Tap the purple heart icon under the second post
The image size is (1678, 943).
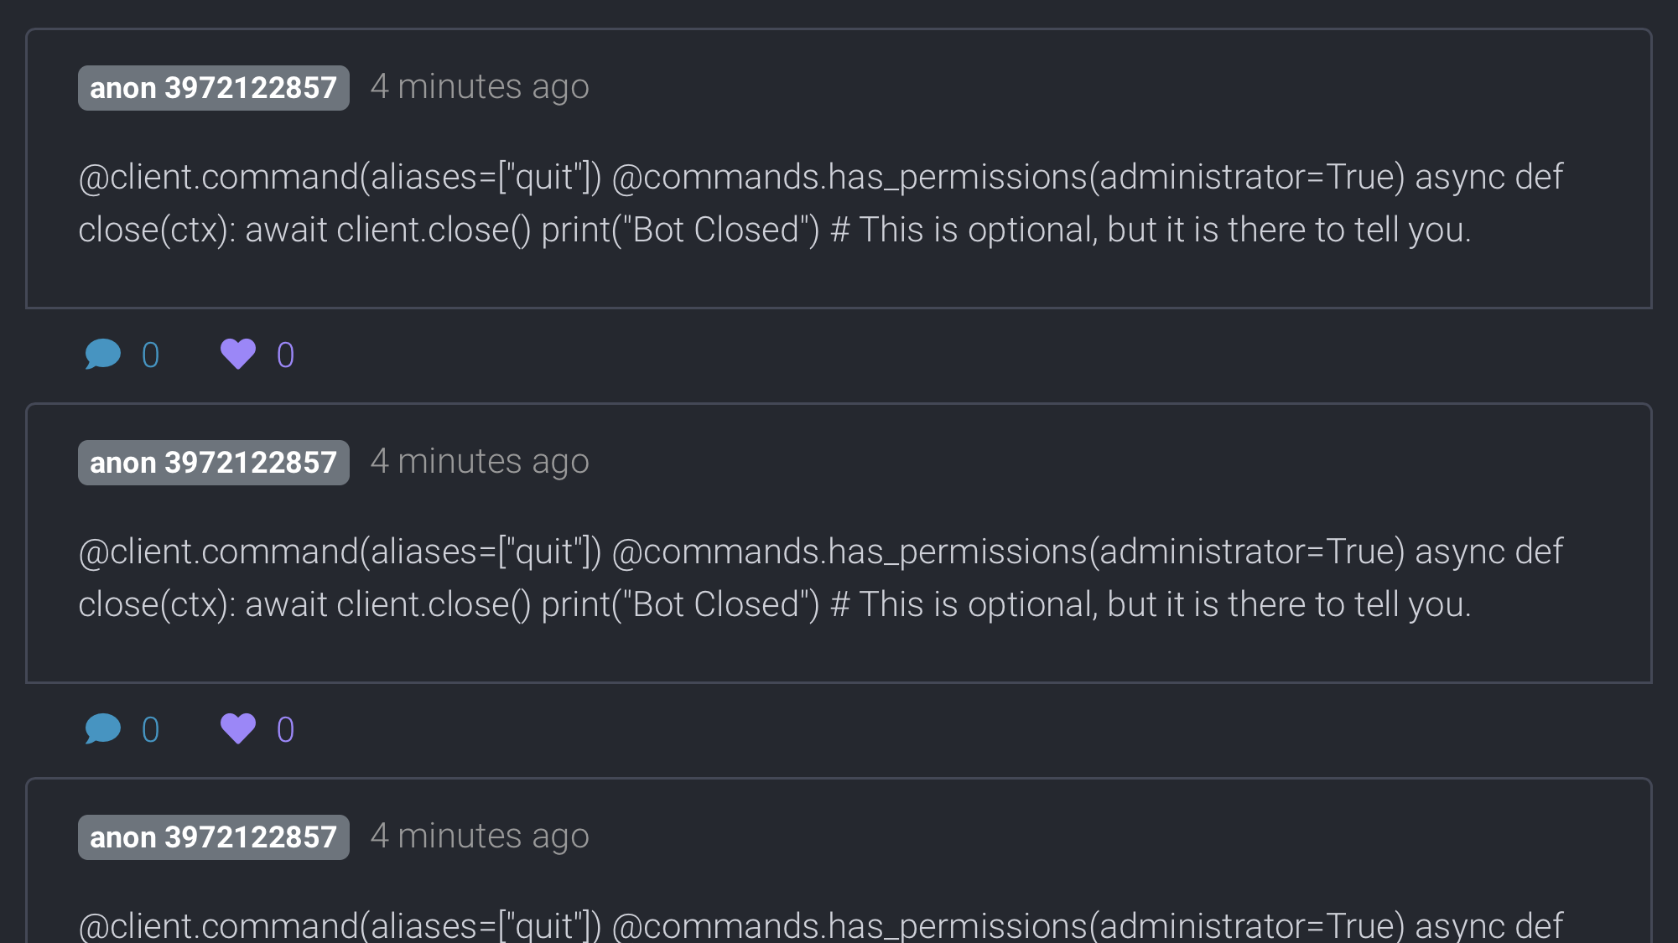tap(238, 729)
